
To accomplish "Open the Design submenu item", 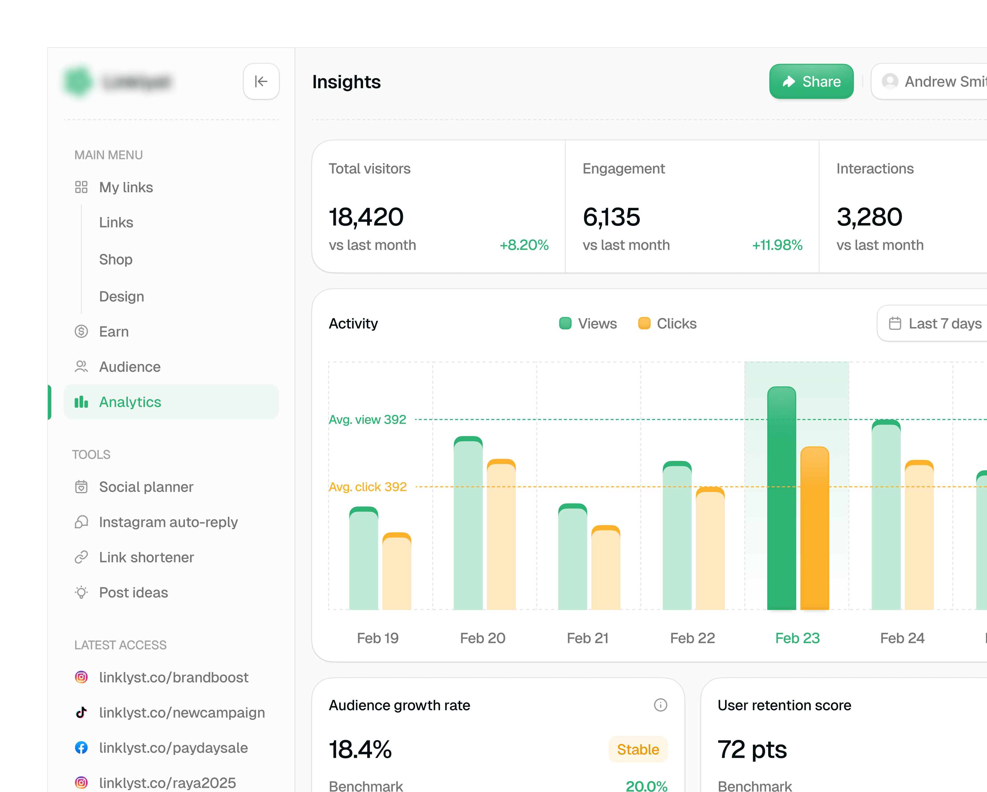I will pos(121,296).
